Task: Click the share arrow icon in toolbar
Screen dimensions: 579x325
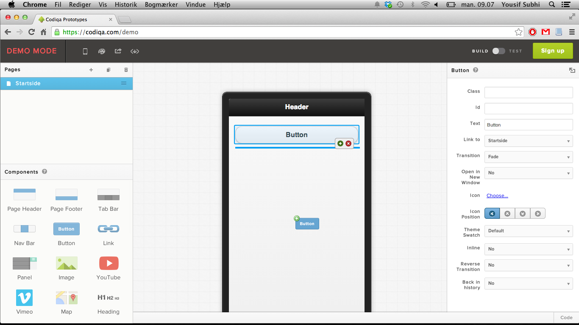Action: (118, 51)
